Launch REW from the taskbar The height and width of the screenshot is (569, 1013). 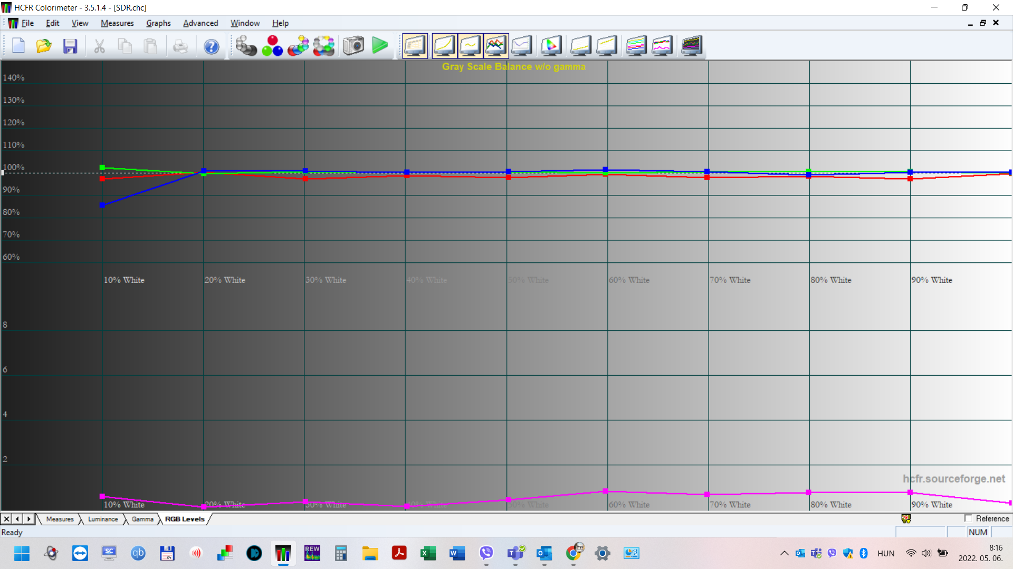tap(312, 553)
